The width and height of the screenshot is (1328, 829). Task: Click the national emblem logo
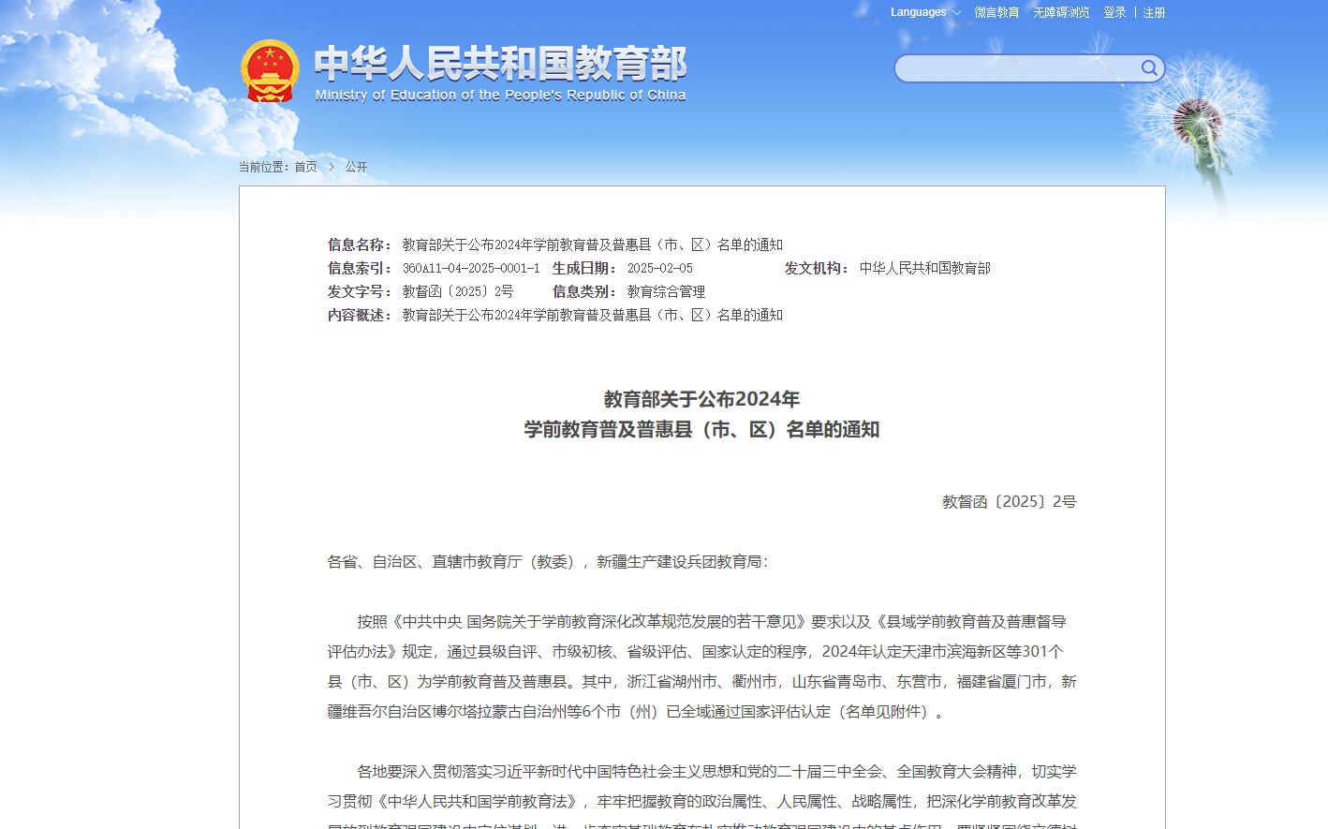(x=270, y=71)
